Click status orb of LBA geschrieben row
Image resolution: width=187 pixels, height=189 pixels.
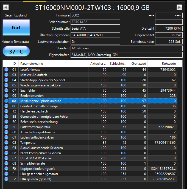6,174
